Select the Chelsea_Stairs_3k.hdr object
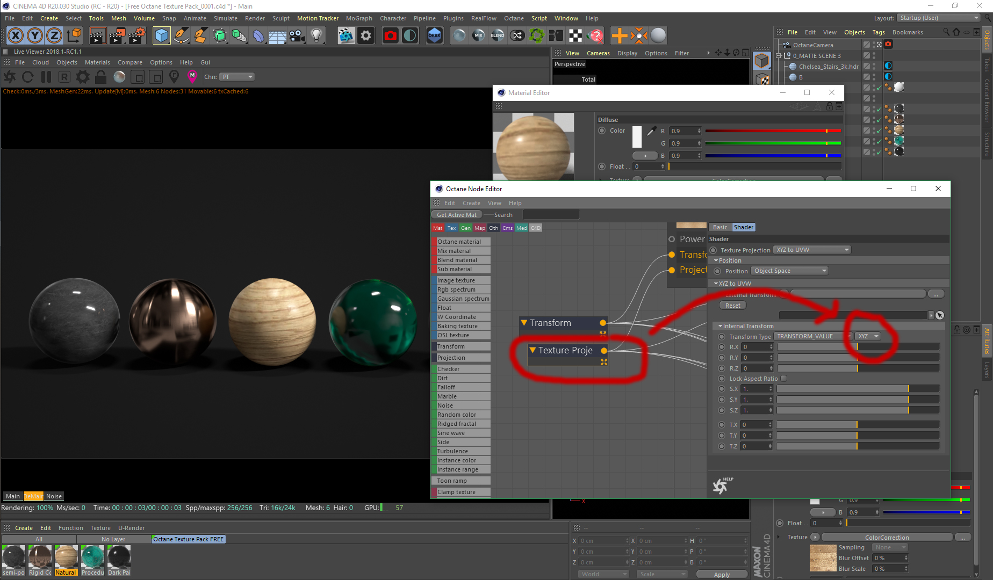 click(x=828, y=67)
